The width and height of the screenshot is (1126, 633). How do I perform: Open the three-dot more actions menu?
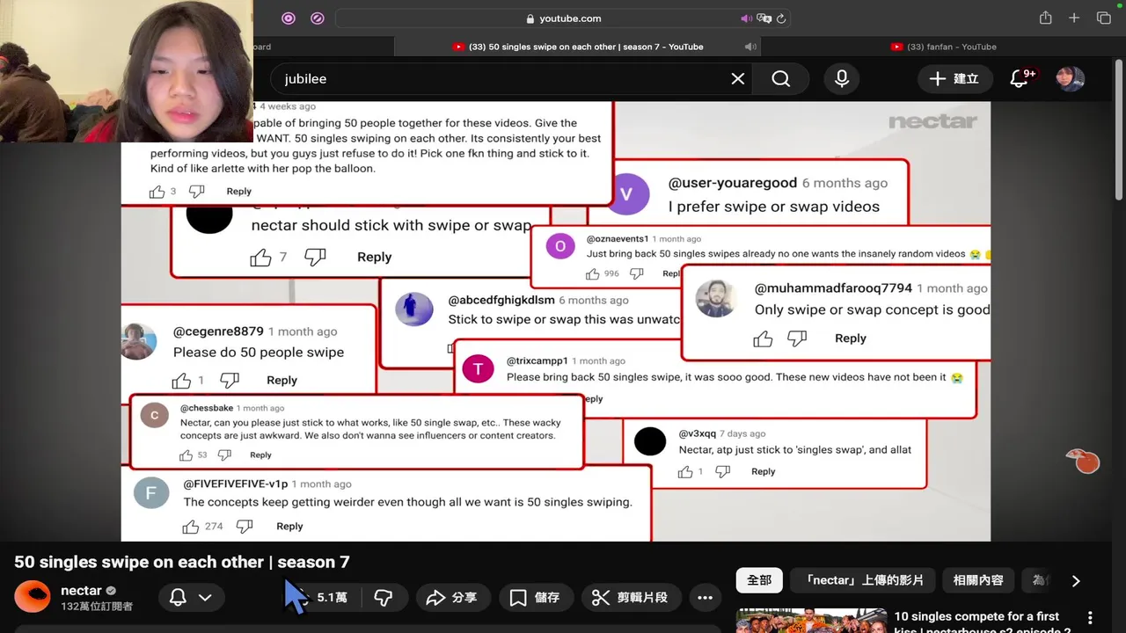point(705,598)
